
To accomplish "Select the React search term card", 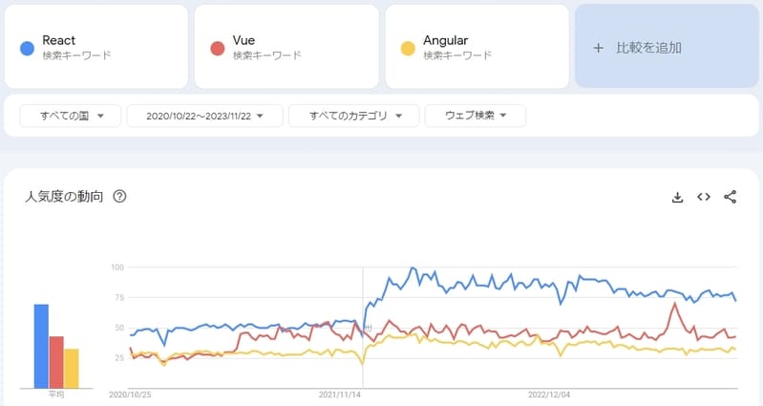I will click(x=95, y=47).
